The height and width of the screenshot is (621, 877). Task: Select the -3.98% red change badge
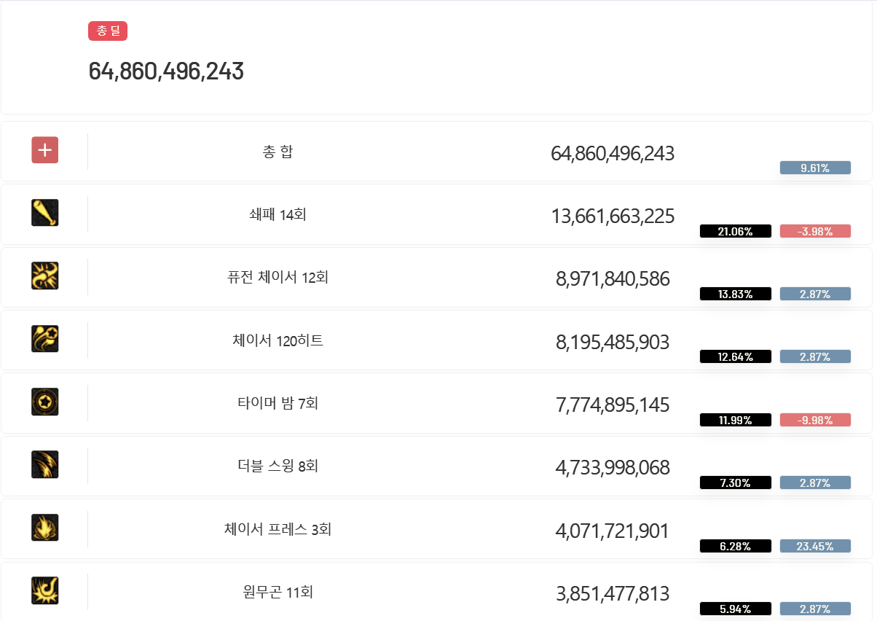tap(815, 231)
